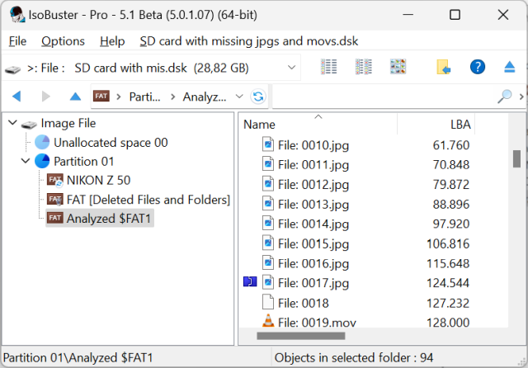Select File: 0017.jpg
Viewport: 528px width, 368px height.
pyautogui.click(x=313, y=283)
